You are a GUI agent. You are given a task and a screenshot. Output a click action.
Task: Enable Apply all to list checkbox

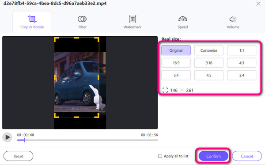pyautogui.click(x=160, y=156)
